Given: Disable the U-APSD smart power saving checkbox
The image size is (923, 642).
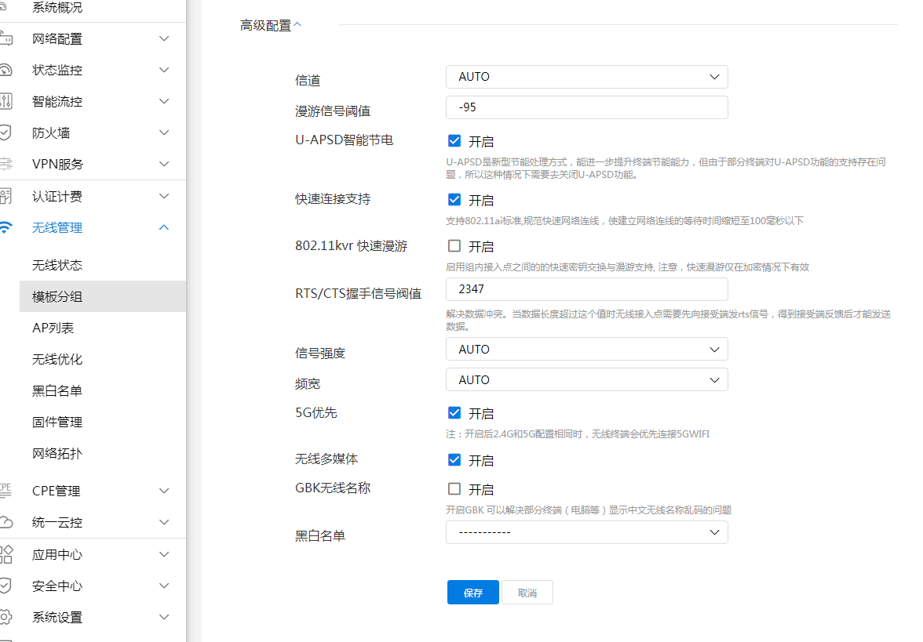Looking at the screenshot, I should pos(454,141).
